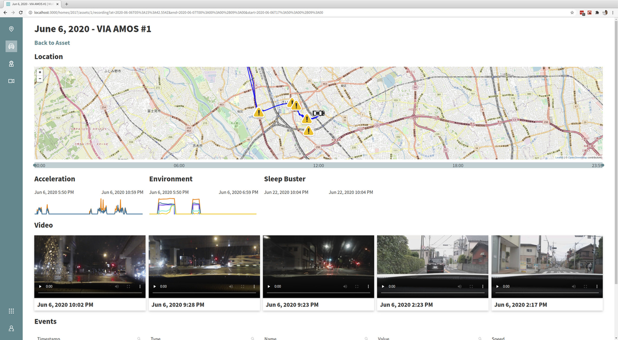Open the user account sidebar icon
The image size is (618, 340).
click(11, 328)
